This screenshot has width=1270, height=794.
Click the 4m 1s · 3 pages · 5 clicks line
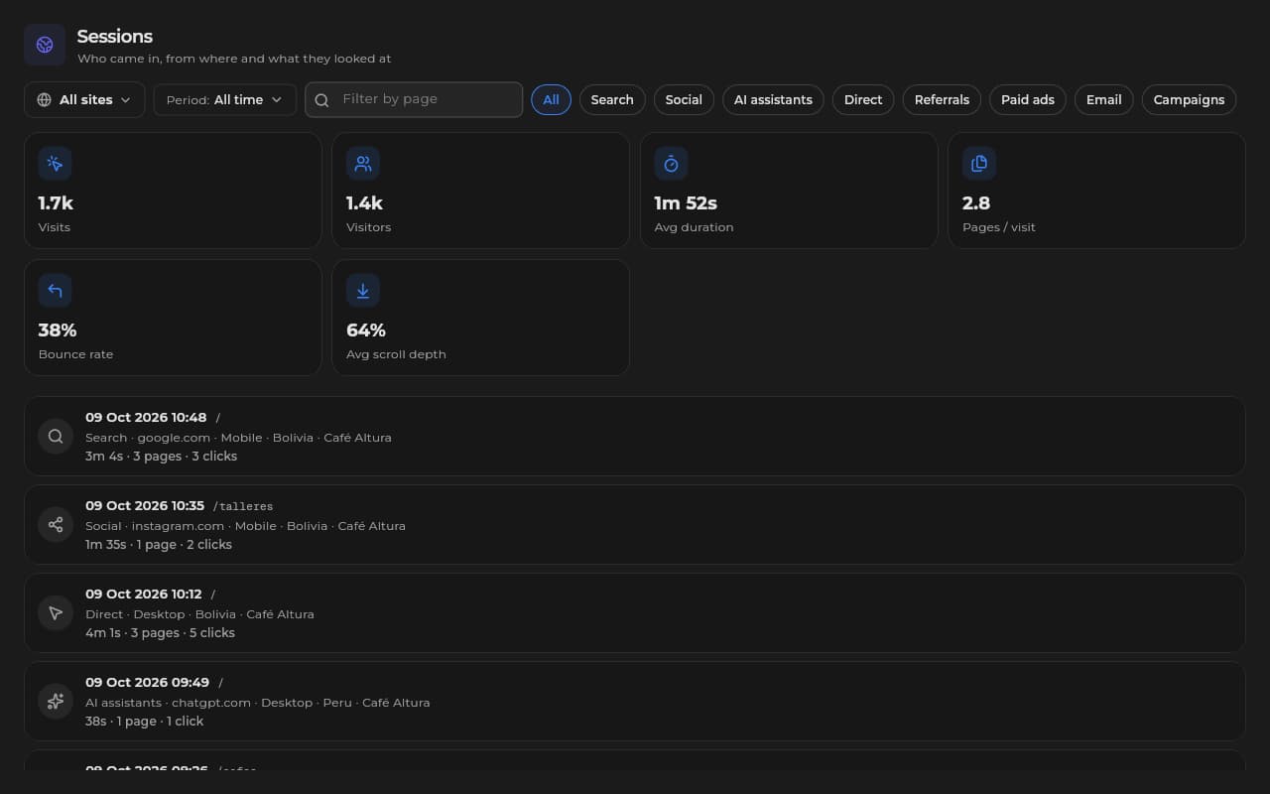(x=160, y=632)
